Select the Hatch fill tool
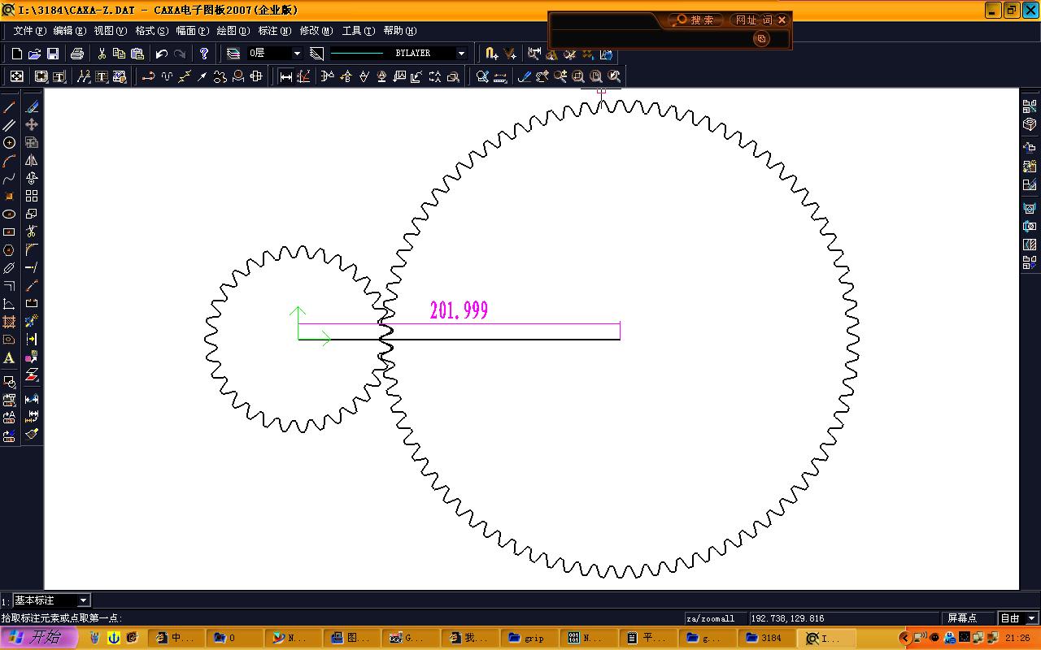The height and width of the screenshot is (650, 1041). click(9, 322)
